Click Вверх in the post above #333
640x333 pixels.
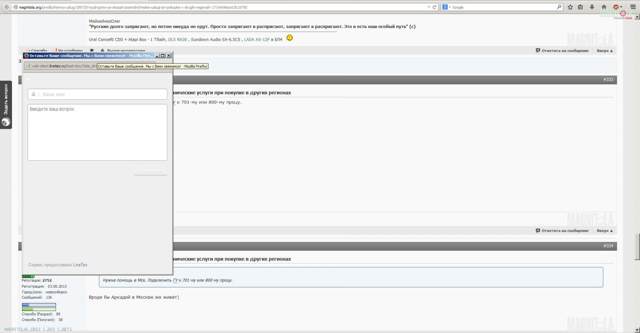tap(605, 51)
